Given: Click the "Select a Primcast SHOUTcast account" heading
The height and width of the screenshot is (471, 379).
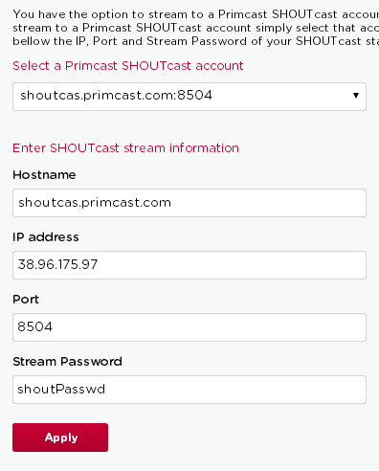Looking at the screenshot, I should 128,66.
